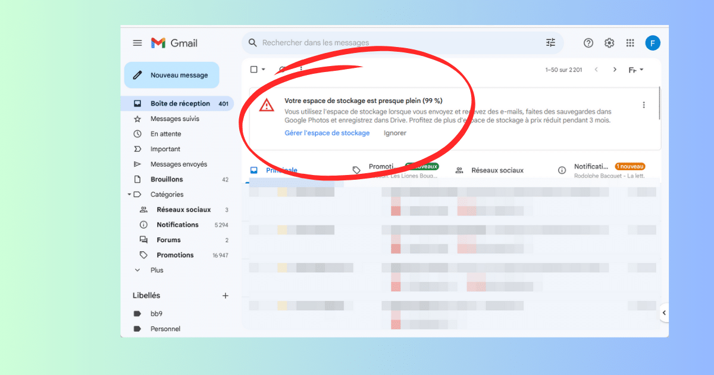Go to previous page of messages
Screen dimensions: 714x375
[597, 70]
